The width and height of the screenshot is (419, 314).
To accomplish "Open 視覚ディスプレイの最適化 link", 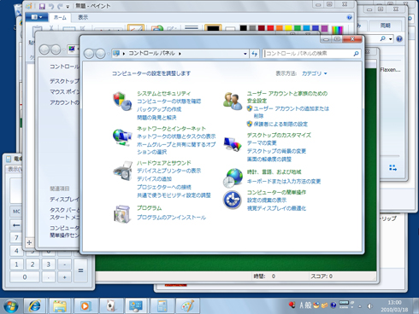I will click(276, 208).
